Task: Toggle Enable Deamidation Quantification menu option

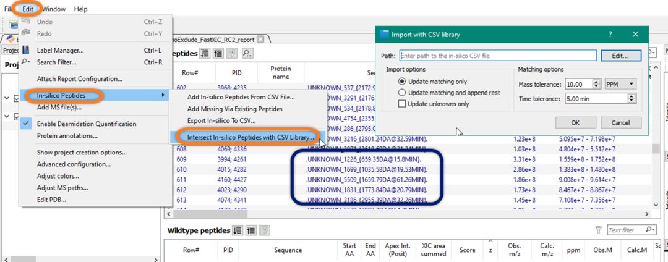Action: pyautogui.click(x=86, y=124)
